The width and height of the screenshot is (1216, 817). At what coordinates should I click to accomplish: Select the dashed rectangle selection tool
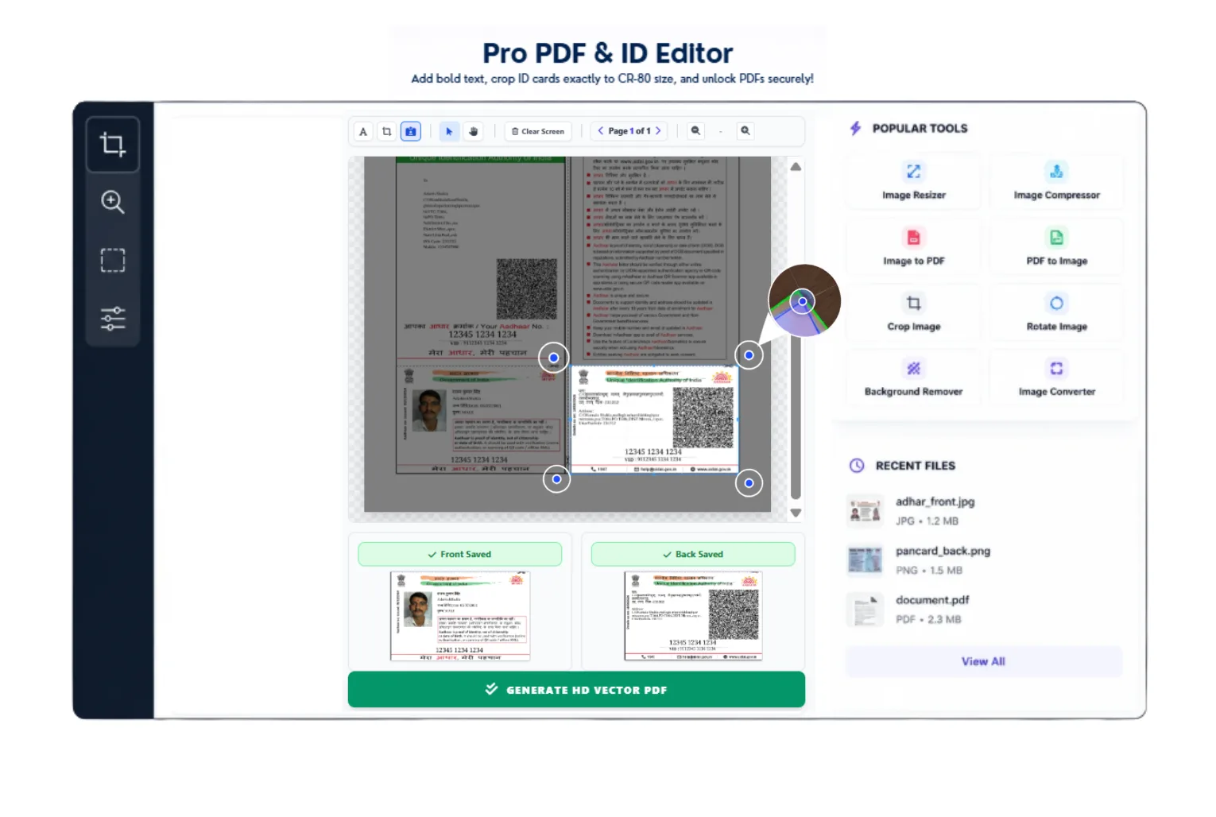tap(112, 261)
